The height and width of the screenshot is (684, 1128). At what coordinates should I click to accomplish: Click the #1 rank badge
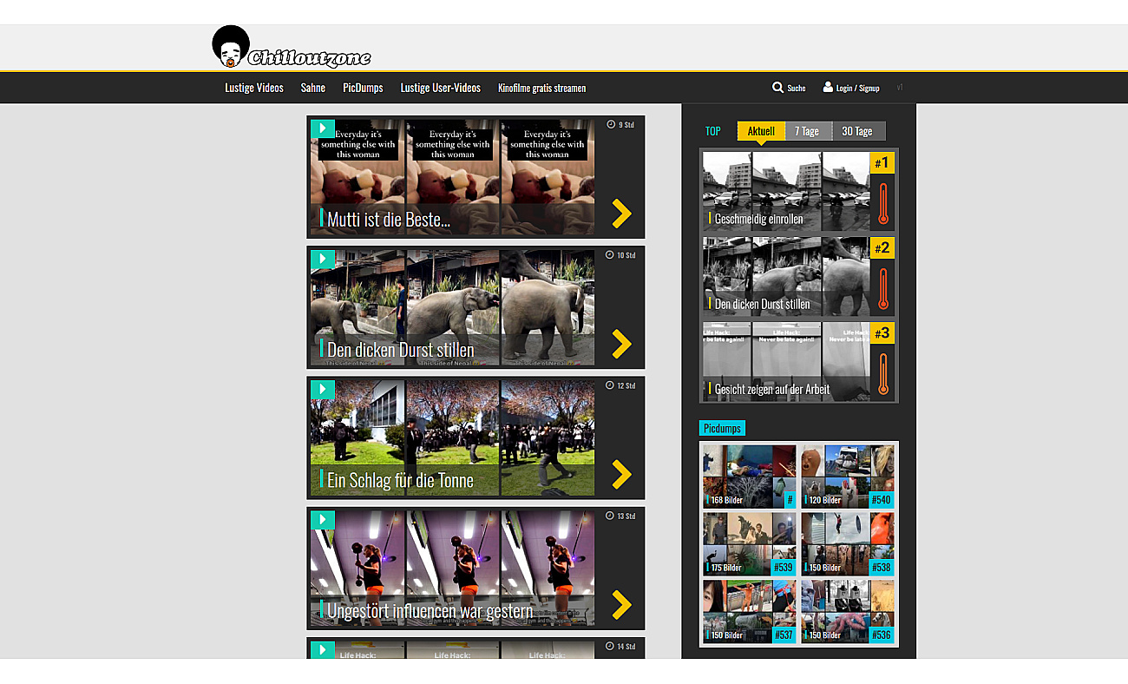[882, 163]
